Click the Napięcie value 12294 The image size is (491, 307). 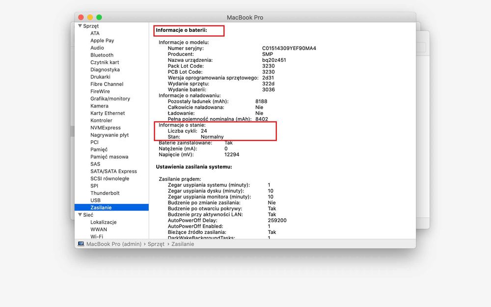232,154
